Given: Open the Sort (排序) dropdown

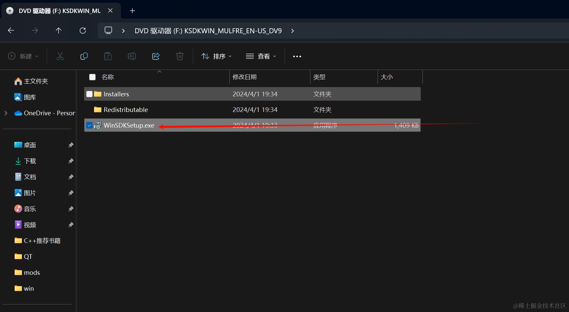Looking at the screenshot, I should 216,56.
